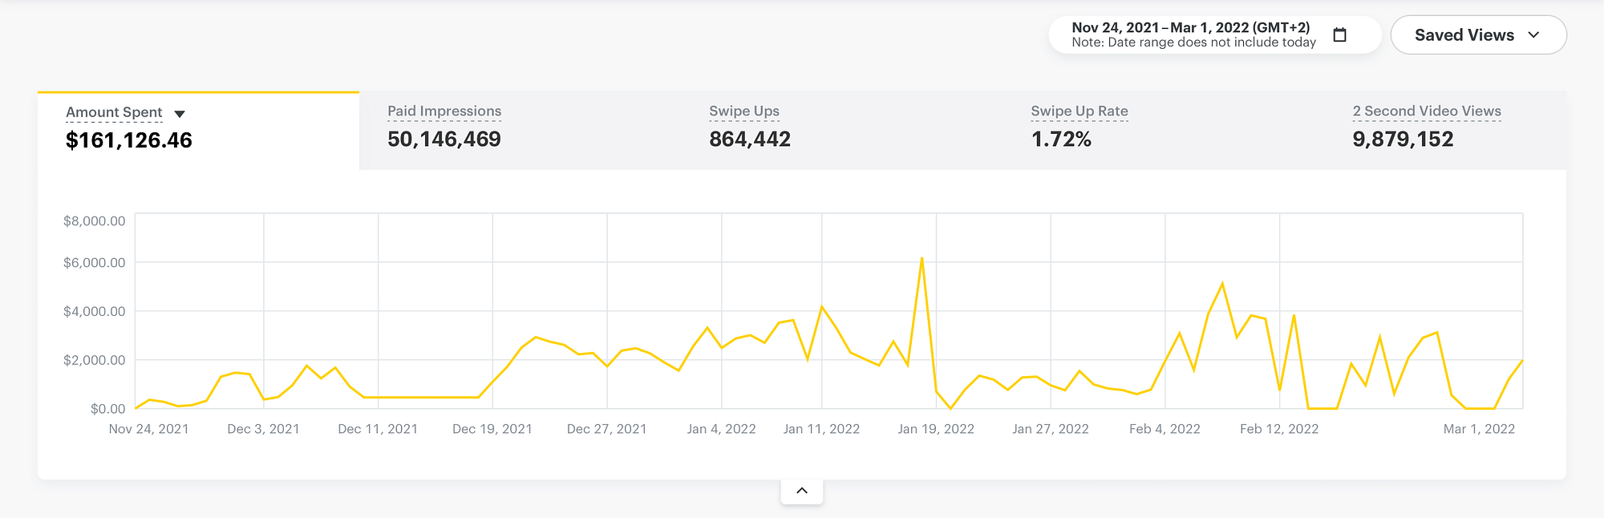Select the 2 Second Video Views tab
1604x518 pixels.
[1446, 130]
